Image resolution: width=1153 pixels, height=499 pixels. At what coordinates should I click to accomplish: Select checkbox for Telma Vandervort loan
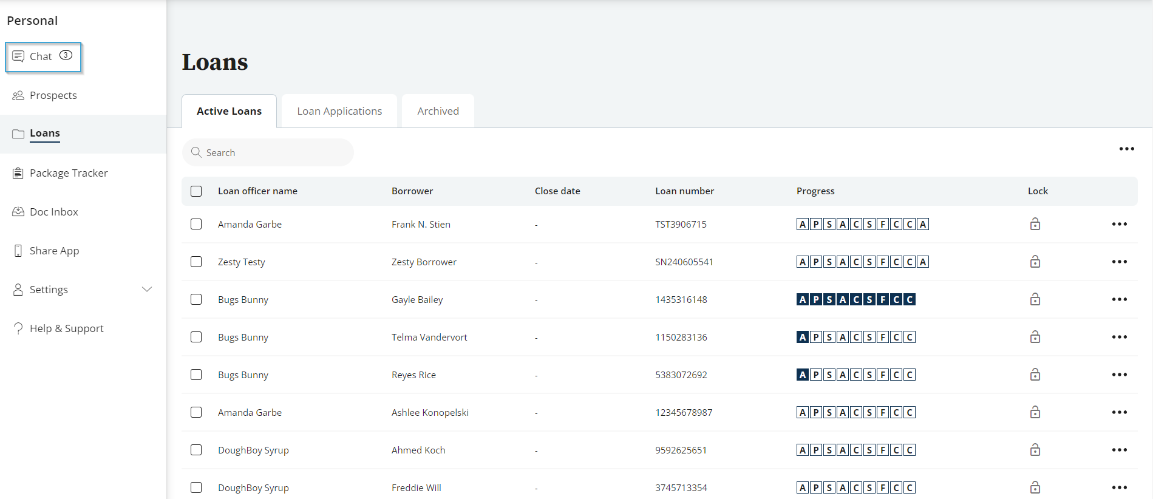(196, 337)
